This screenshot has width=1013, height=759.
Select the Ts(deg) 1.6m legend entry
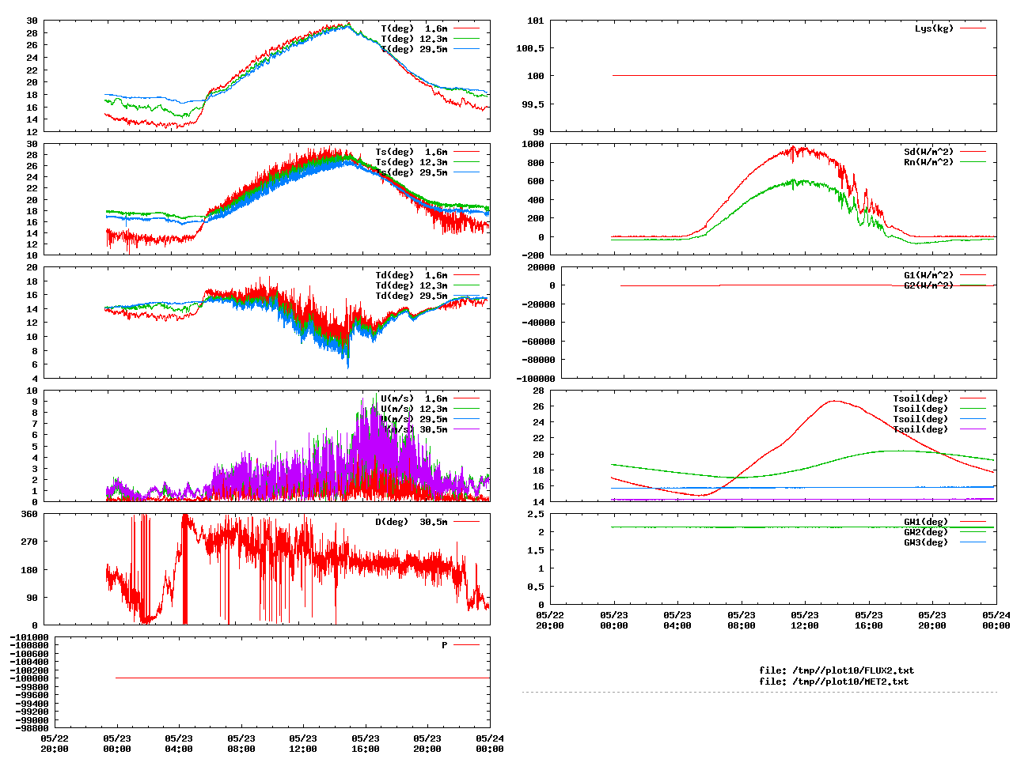tap(411, 152)
